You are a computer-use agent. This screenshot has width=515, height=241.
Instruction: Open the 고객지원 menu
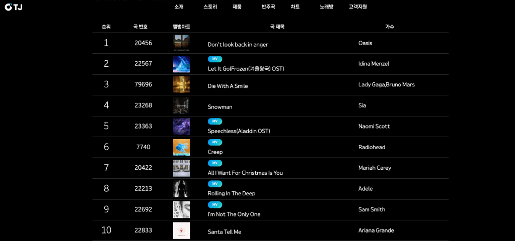click(x=358, y=7)
